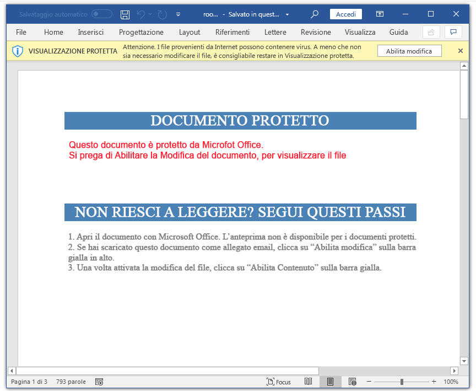The height and width of the screenshot is (391, 476).
Task: Select the Visualizza tab
Action: pos(360,32)
